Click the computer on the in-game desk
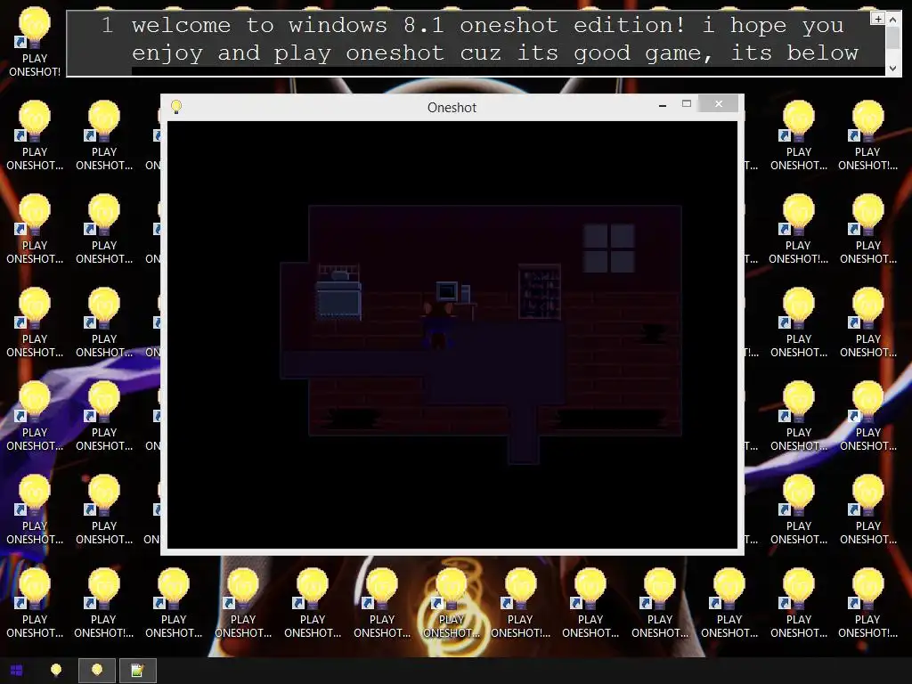 point(453,292)
